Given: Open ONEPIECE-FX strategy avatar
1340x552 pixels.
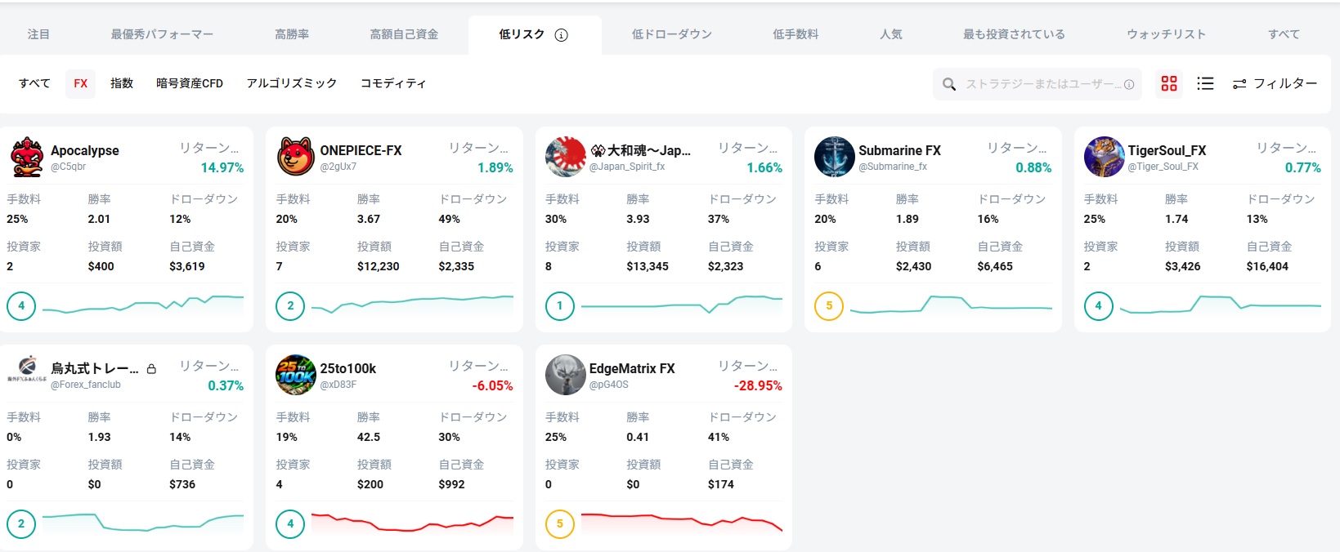Looking at the screenshot, I should 296,157.
